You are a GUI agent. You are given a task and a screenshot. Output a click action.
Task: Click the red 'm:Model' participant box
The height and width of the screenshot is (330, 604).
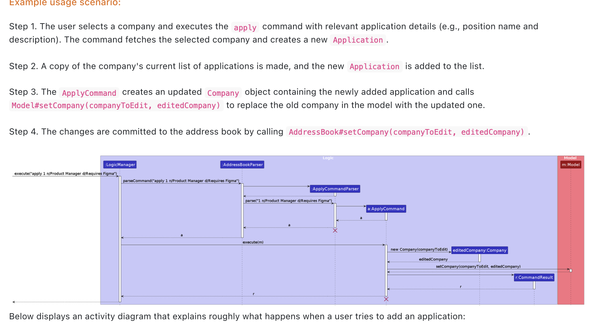[x=571, y=165]
